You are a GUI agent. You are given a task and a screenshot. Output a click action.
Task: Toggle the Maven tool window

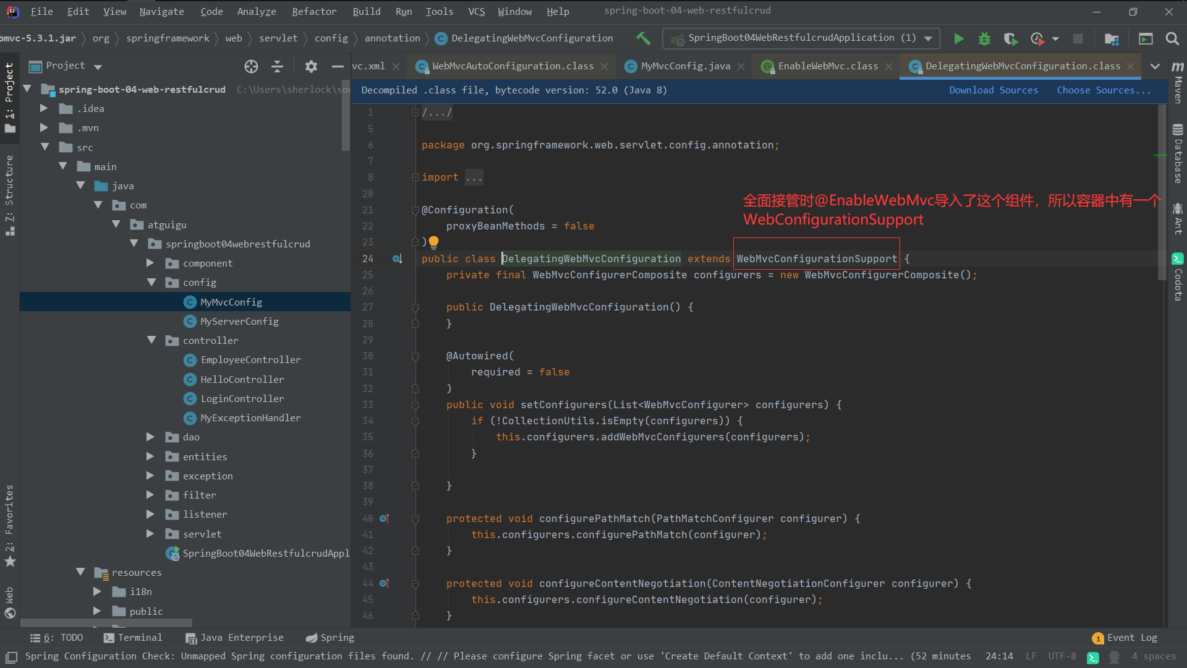[1178, 83]
